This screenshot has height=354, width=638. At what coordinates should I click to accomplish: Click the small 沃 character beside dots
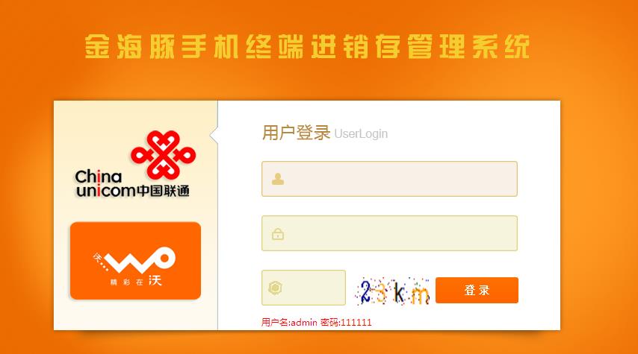98,257
